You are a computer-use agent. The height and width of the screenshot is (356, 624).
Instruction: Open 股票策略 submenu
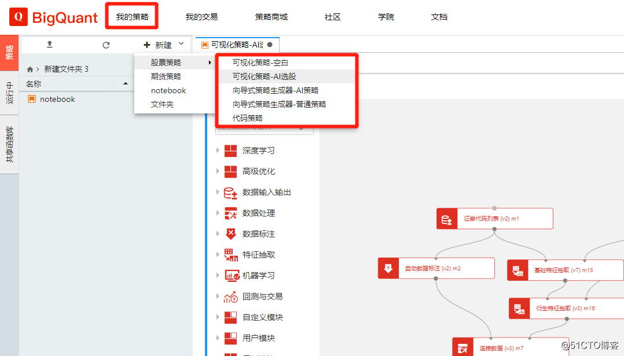[174, 63]
